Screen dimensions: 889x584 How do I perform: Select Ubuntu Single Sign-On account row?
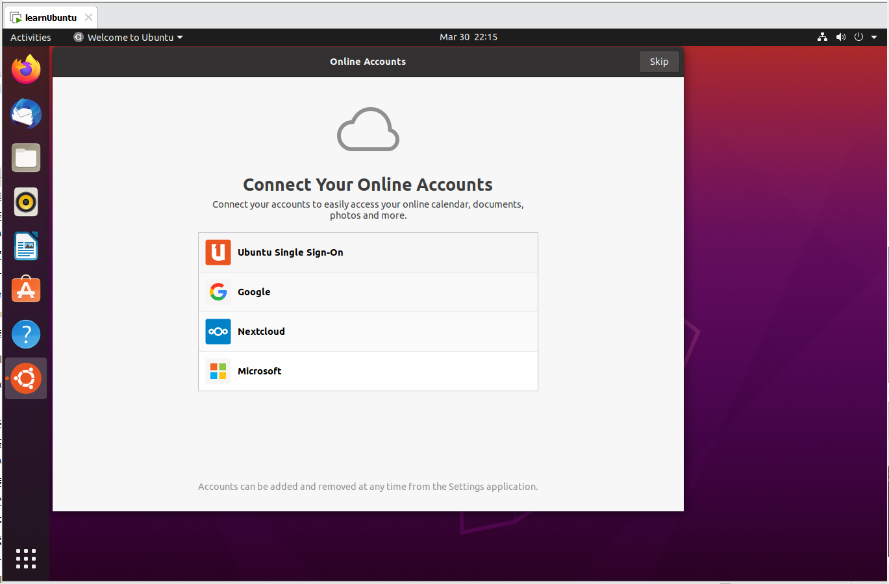tap(368, 252)
